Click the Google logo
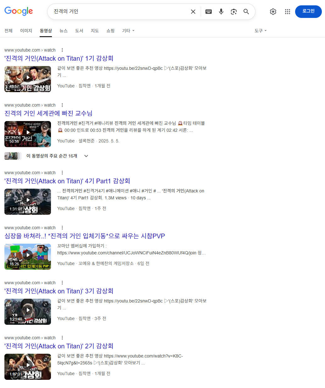 [19, 11]
